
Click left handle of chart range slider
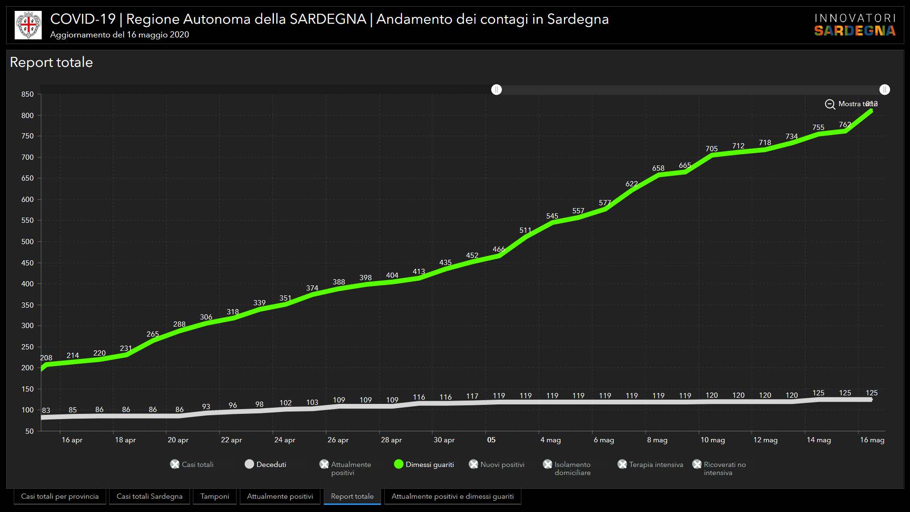(x=496, y=90)
